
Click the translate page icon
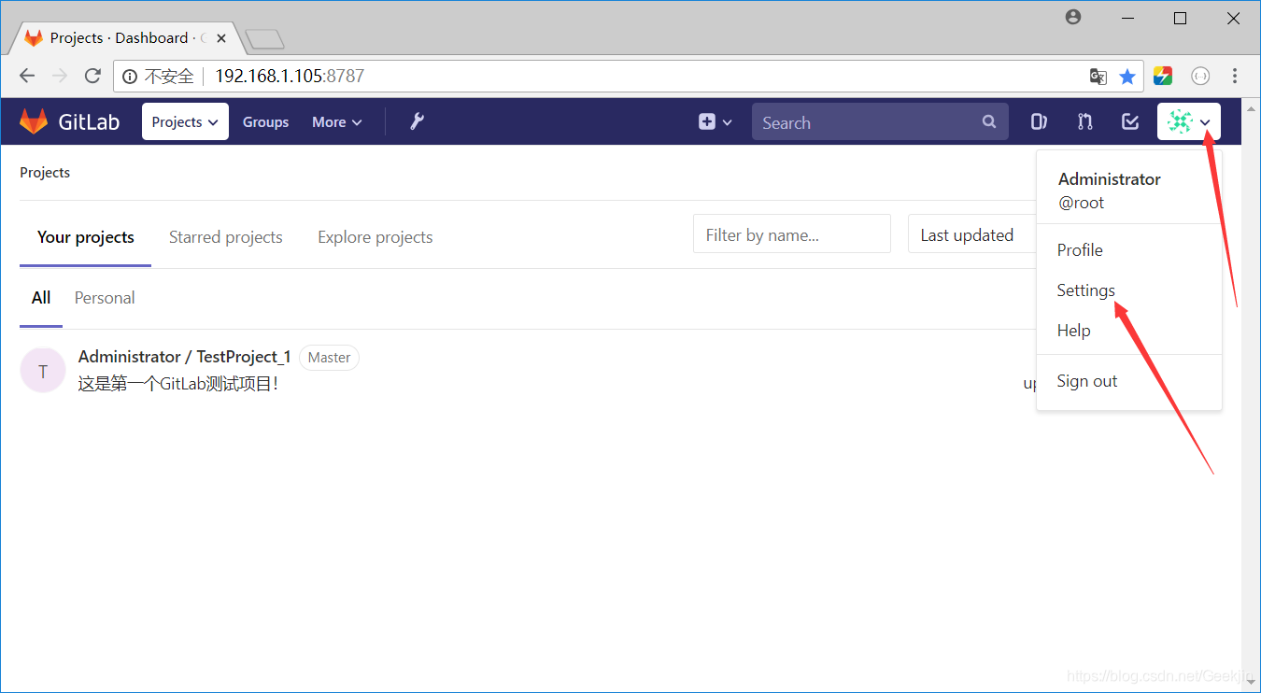pos(1098,77)
